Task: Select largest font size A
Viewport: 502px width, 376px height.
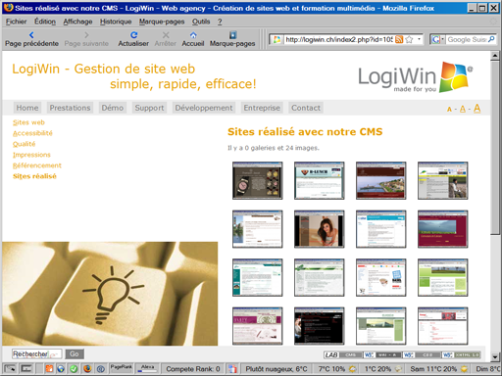Action: (x=477, y=108)
